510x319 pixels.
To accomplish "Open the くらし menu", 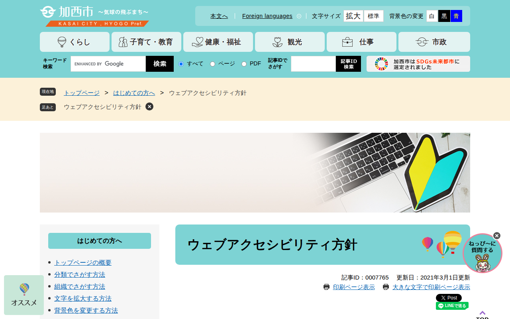I will 75,42.
